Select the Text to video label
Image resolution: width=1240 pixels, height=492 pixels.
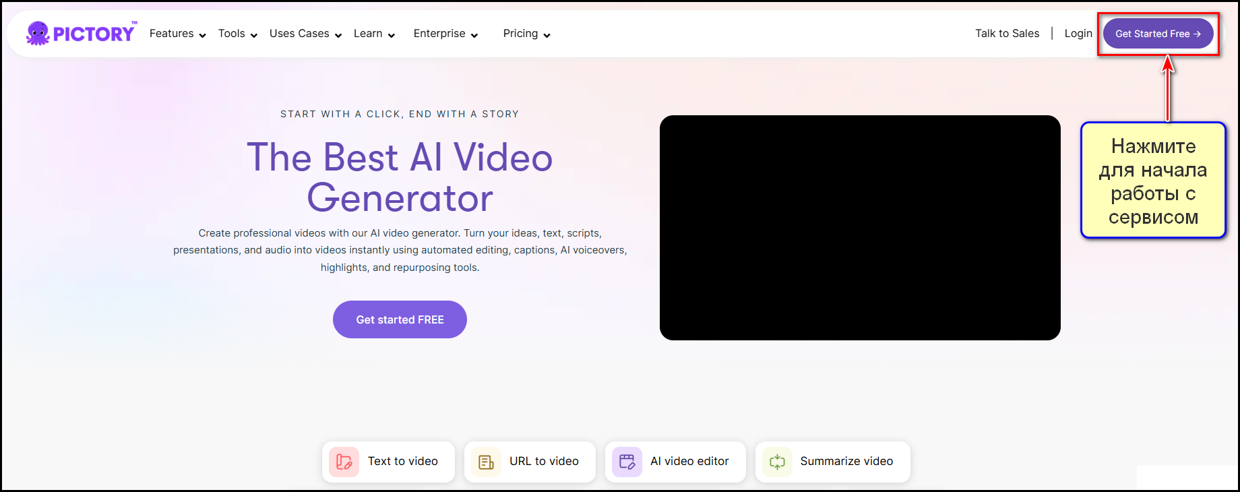click(x=402, y=461)
